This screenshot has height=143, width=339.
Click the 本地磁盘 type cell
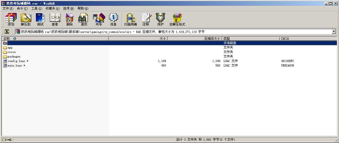tap(230, 43)
